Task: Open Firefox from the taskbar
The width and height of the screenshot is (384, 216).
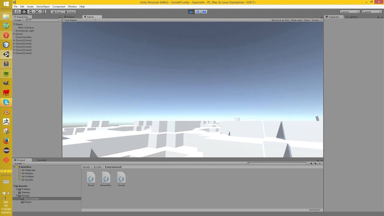Action: pos(6,141)
